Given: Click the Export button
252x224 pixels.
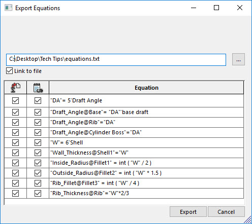Looking at the screenshot, I should point(188,212).
